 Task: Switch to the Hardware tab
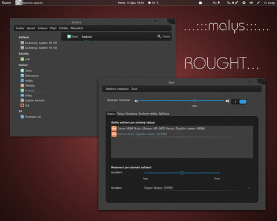131,114
